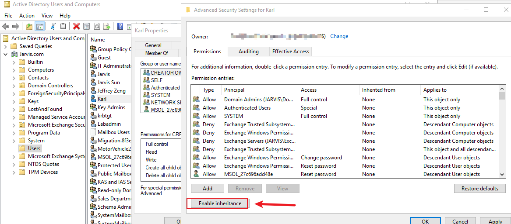Screen dimensions: 511x224
Task: Click the Copy clipboard icon in the toolbar
Action: (63, 26)
